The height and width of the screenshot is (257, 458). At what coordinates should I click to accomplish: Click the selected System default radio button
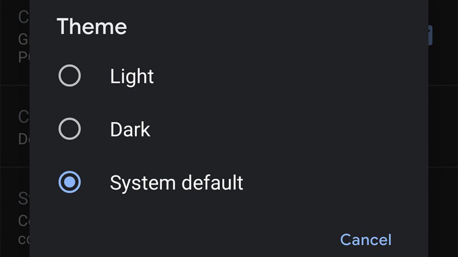69,182
